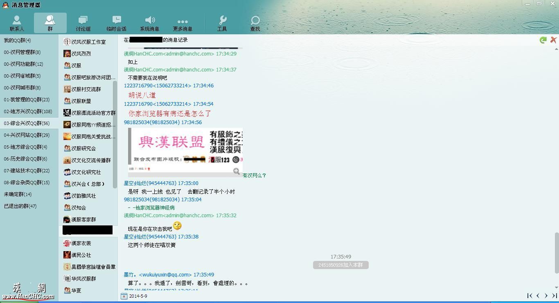Click the green refresh arrow icon
Image resolution: width=559 pixels, height=303 pixels.
coord(543,40)
